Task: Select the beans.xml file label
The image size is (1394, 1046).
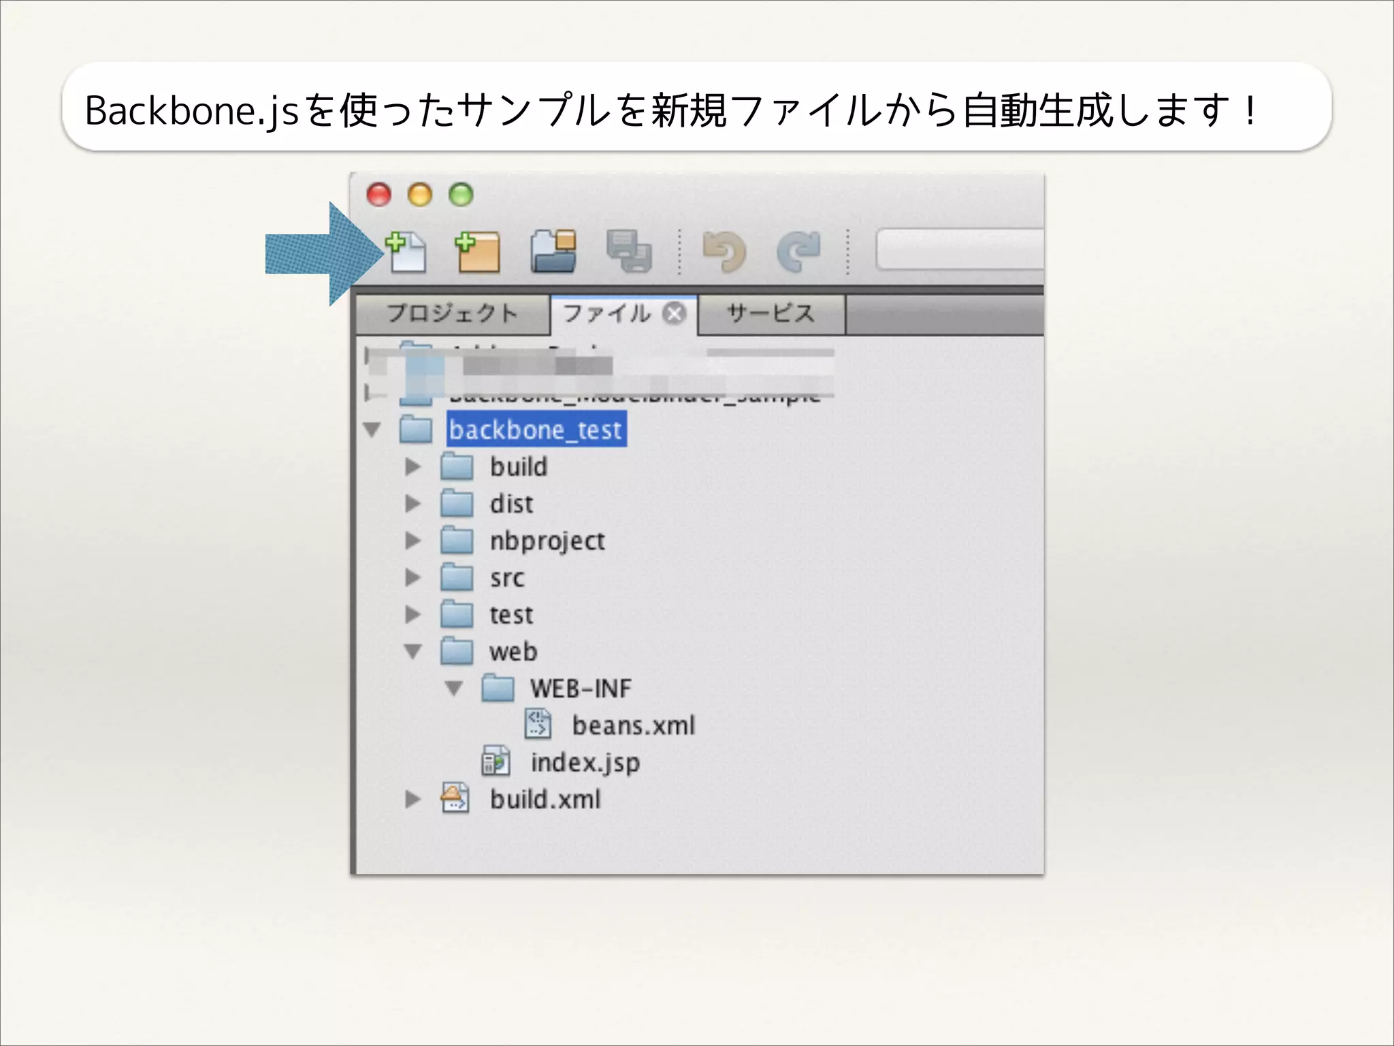Action: click(x=634, y=725)
